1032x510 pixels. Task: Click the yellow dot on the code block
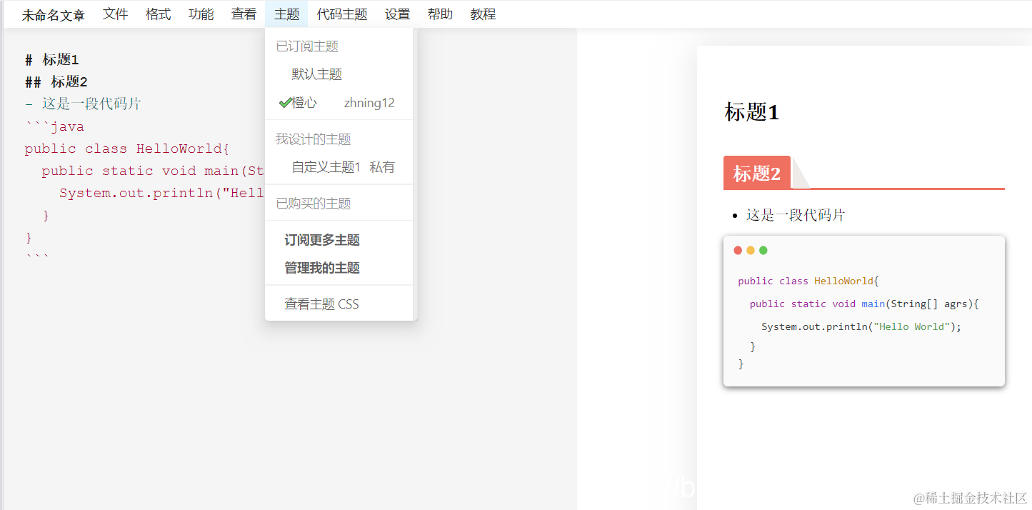point(751,250)
